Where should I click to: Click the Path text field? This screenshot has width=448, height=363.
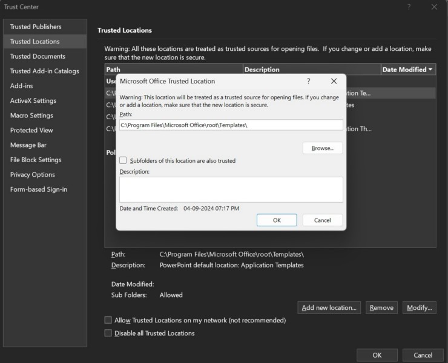(231, 125)
